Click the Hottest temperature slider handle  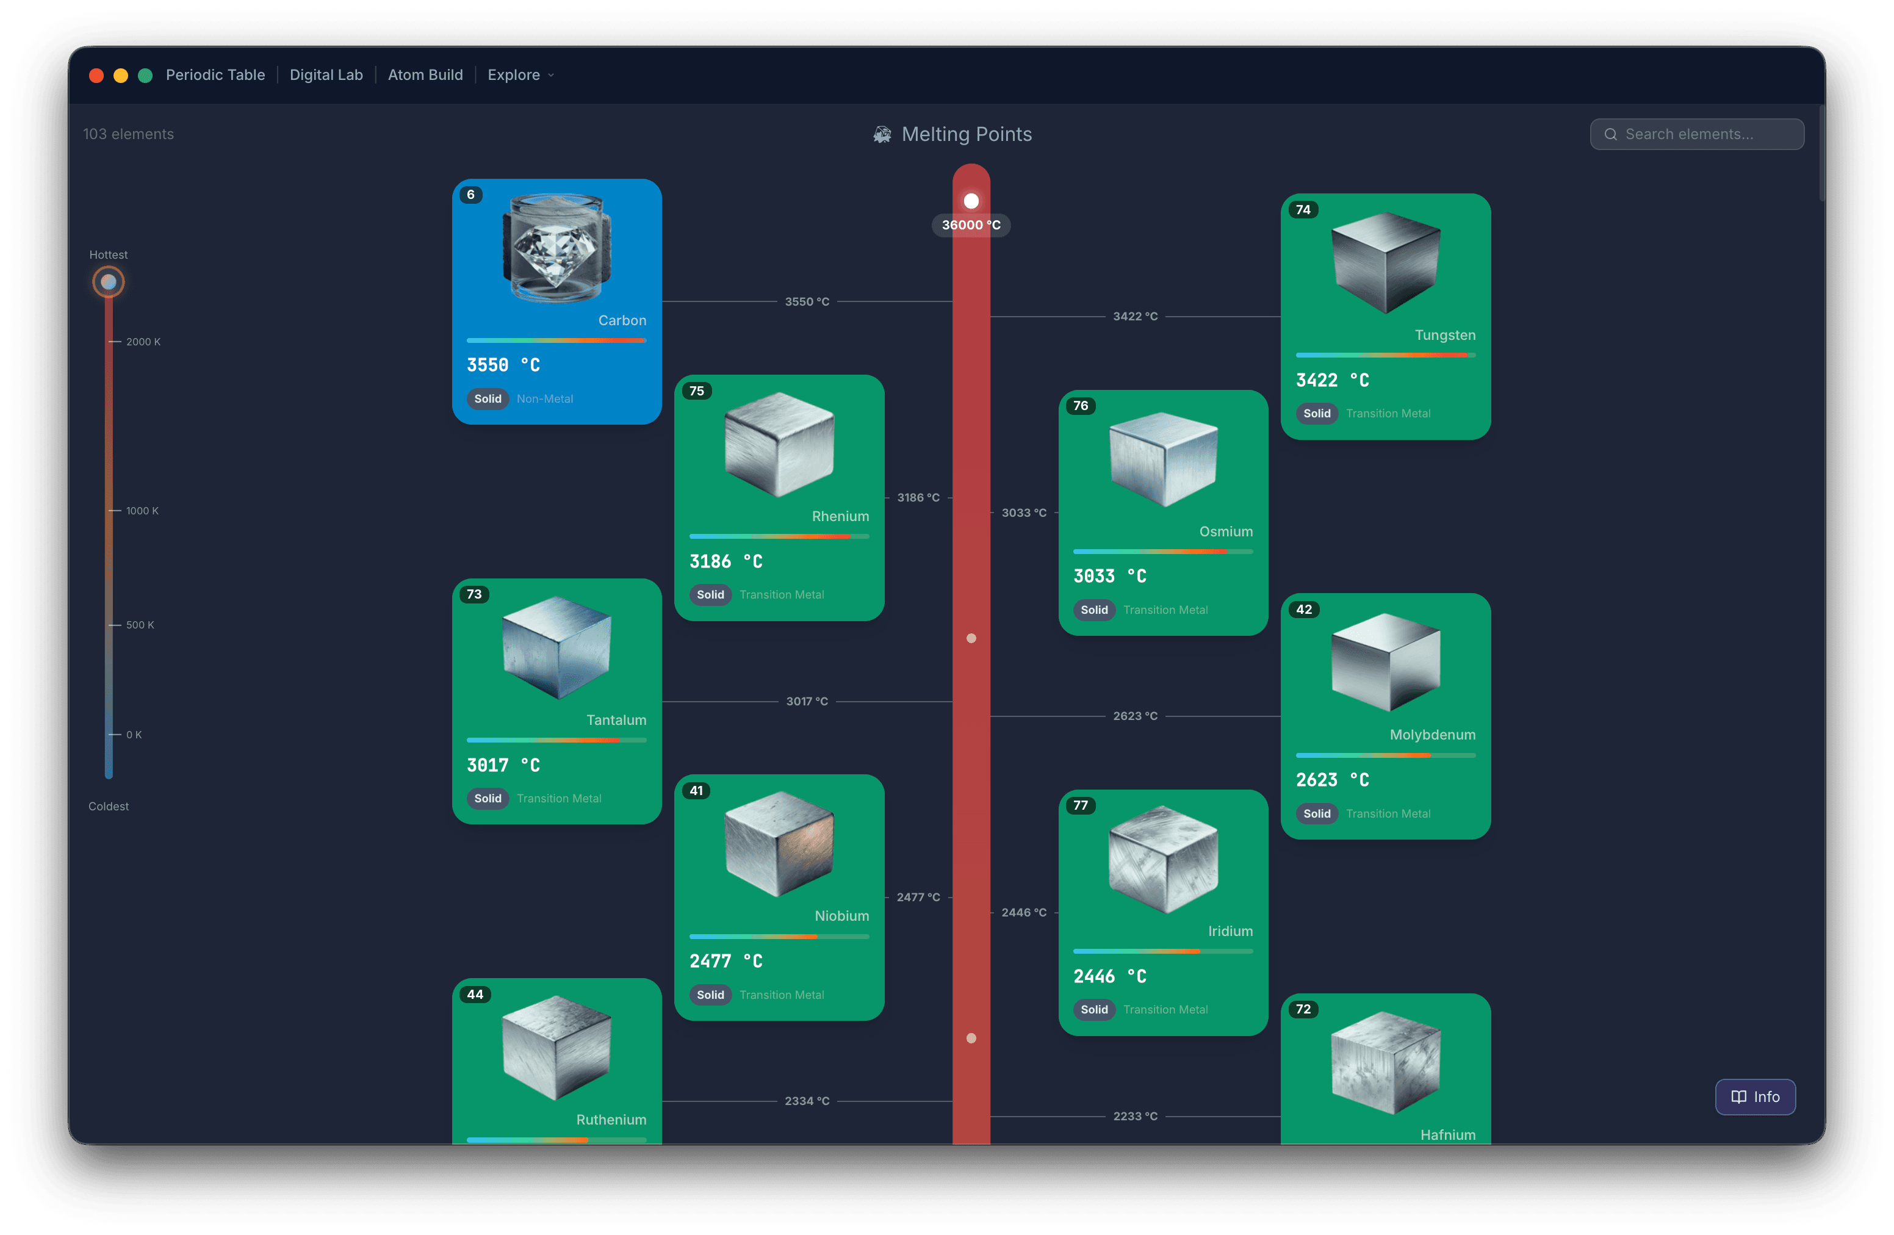tap(108, 282)
